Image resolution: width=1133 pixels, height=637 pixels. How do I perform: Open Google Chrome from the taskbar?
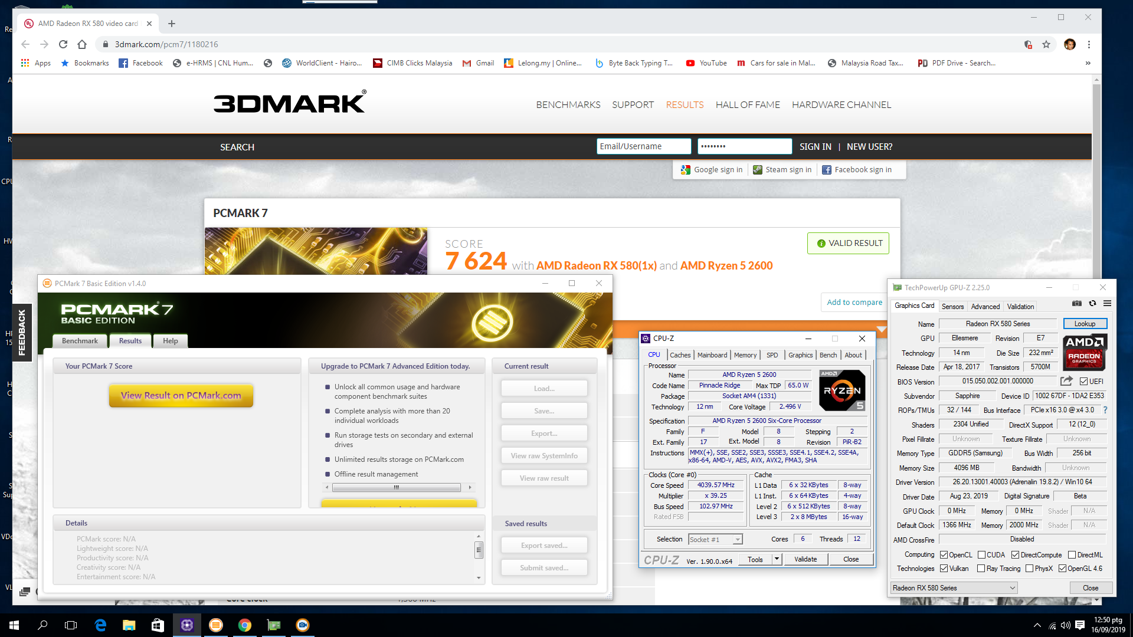[245, 625]
